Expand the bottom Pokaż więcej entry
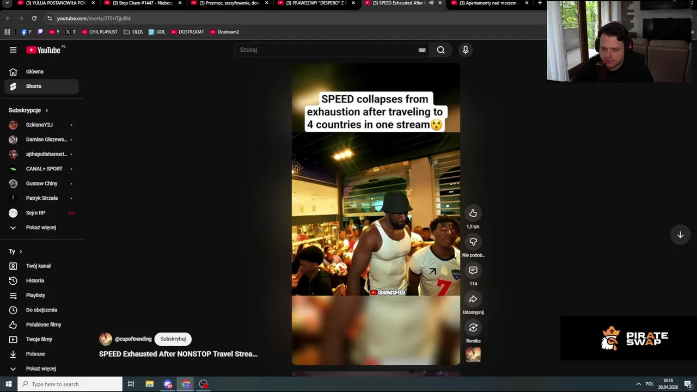 tap(41, 369)
